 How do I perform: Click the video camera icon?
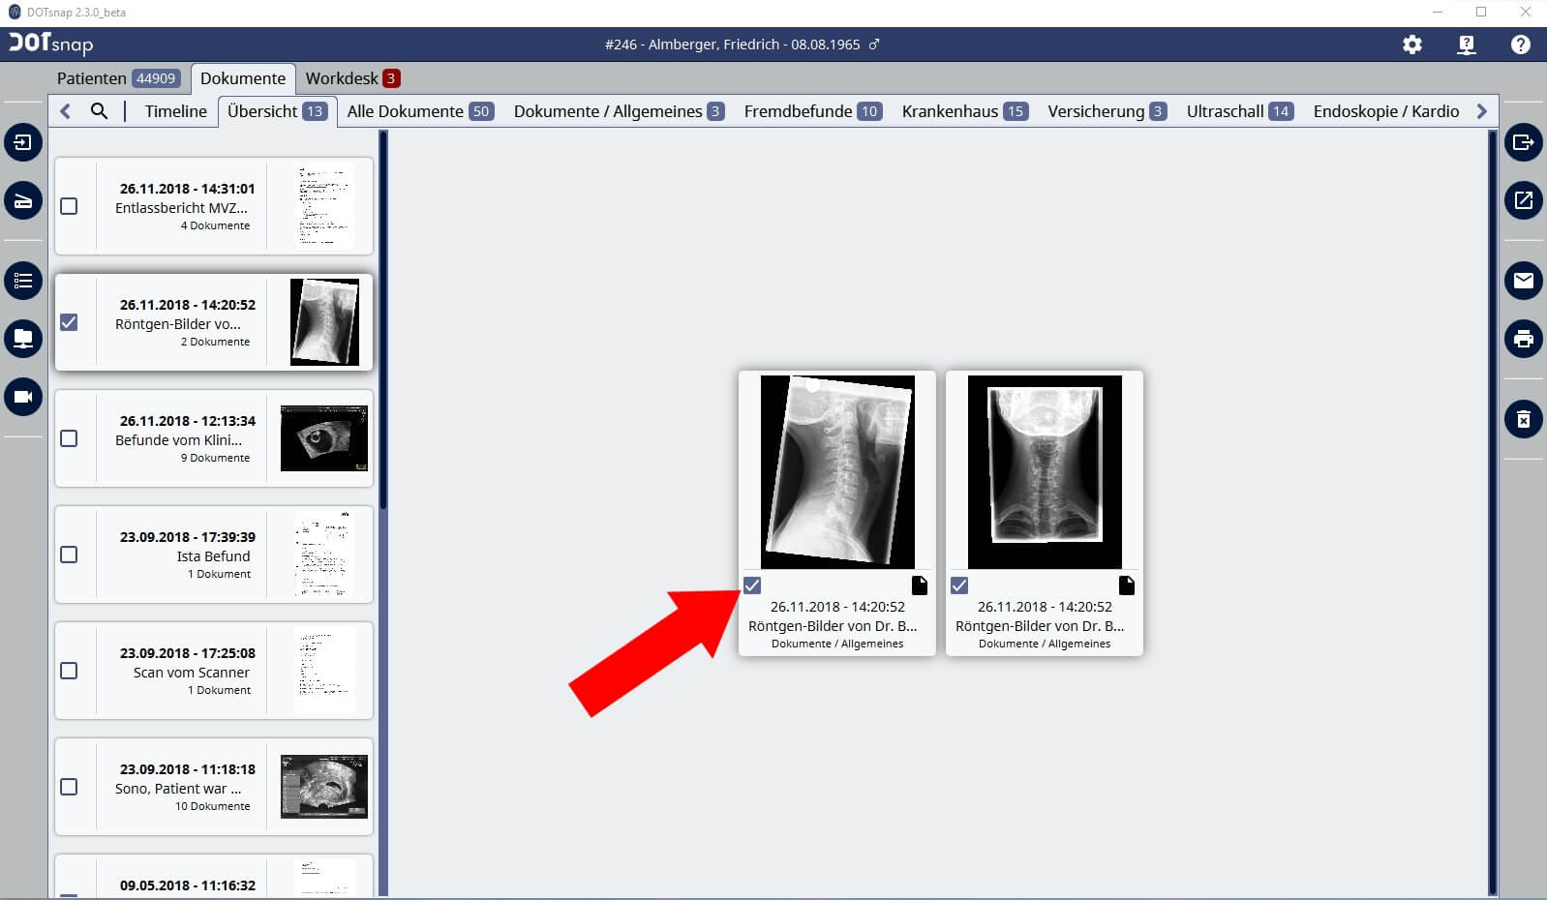tap(23, 397)
